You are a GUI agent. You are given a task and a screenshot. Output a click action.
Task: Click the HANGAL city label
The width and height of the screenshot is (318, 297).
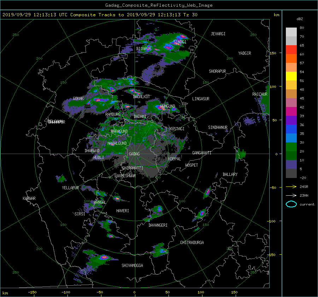click(100, 202)
